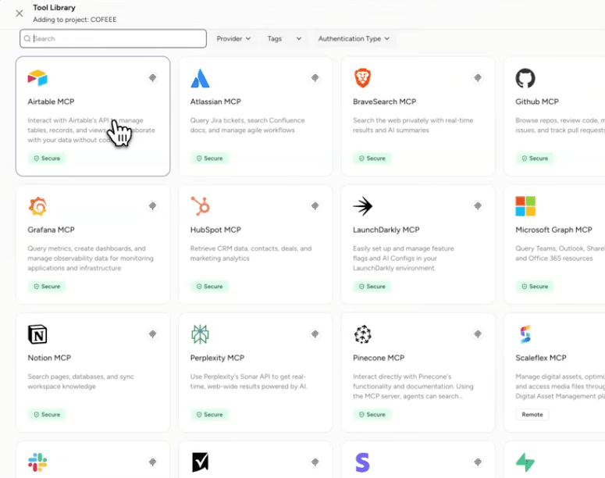Click the Secure badge on HubSpot

209,287
